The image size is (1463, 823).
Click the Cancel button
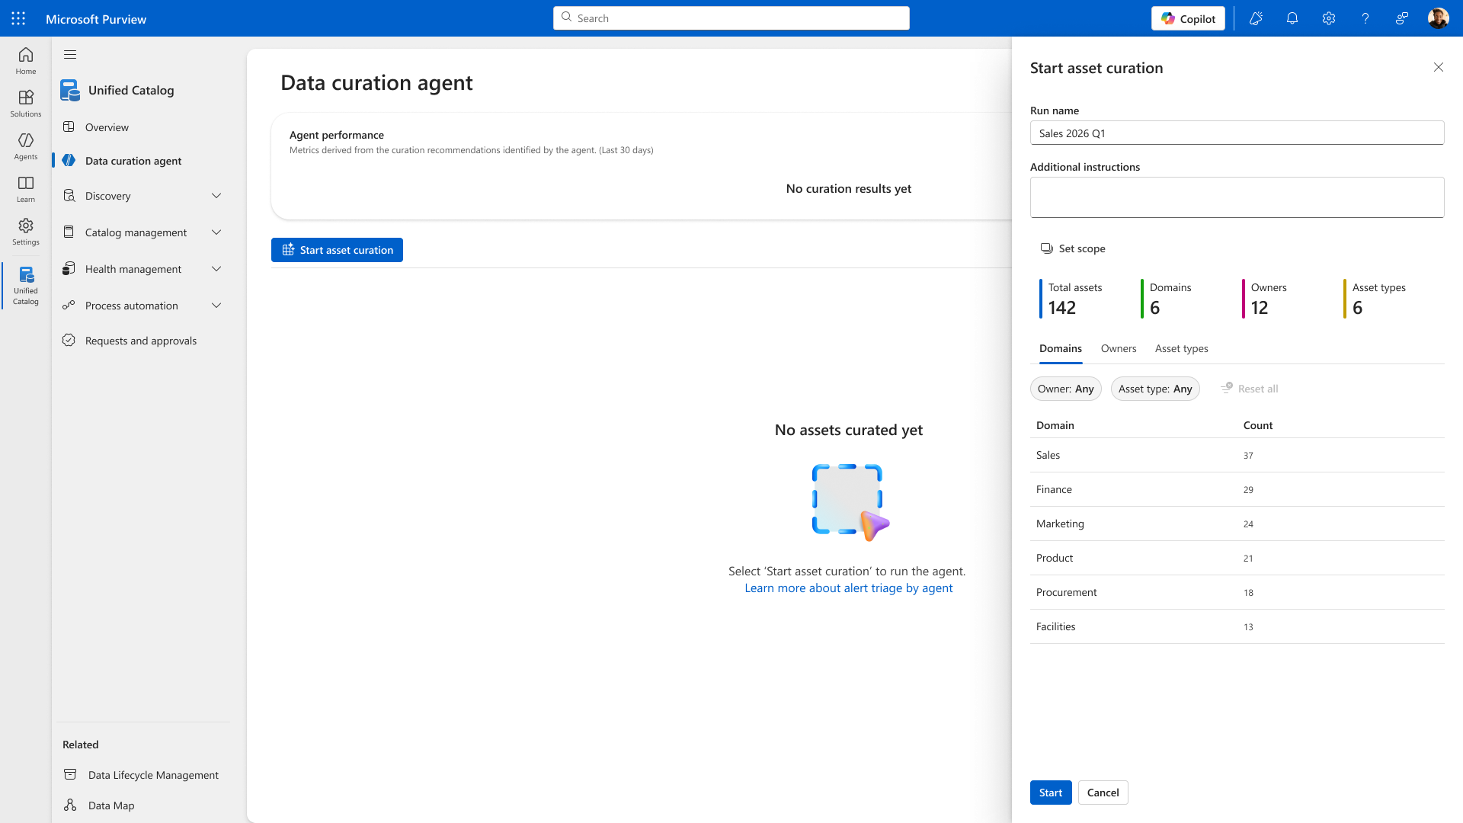pos(1103,793)
